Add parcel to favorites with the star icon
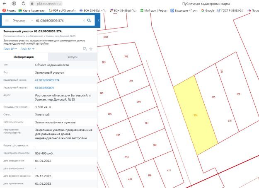Image resolution: width=259 pixels, height=188 pixels. 91,49
